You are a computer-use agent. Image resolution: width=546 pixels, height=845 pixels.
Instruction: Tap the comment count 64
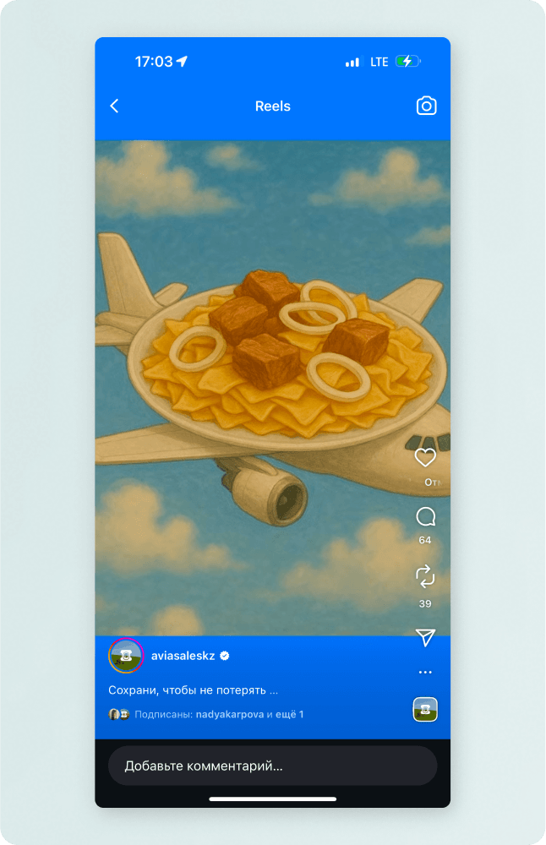[x=425, y=540]
